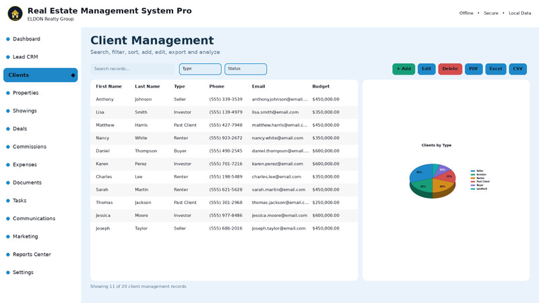
Task: Click Past Client red legend swatch
Action: (x=473, y=181)
